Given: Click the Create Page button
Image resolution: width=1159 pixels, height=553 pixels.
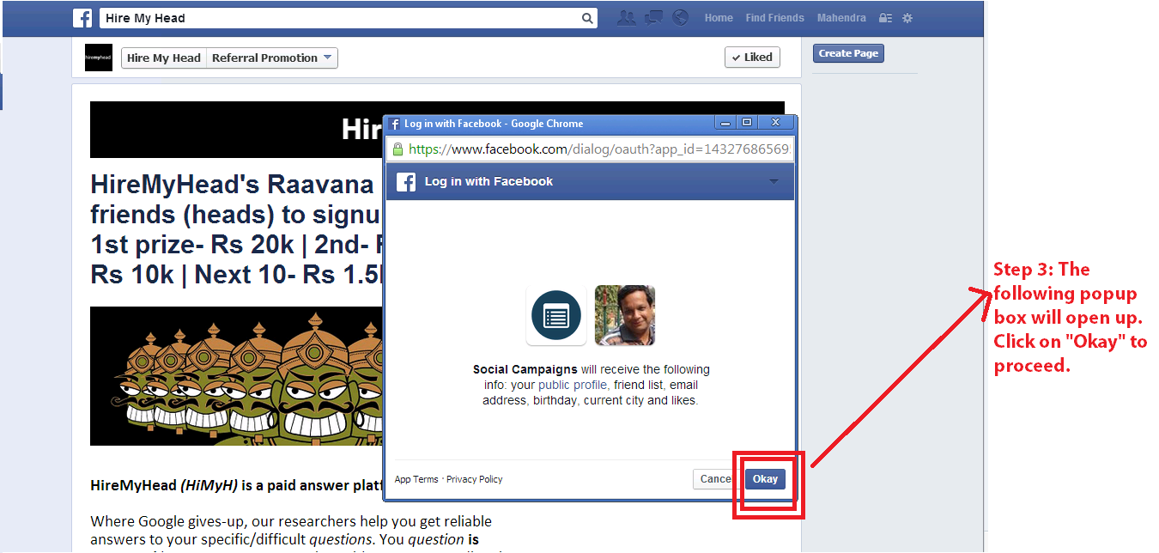Looking at the screenshot, I should (x=847, y=53).
